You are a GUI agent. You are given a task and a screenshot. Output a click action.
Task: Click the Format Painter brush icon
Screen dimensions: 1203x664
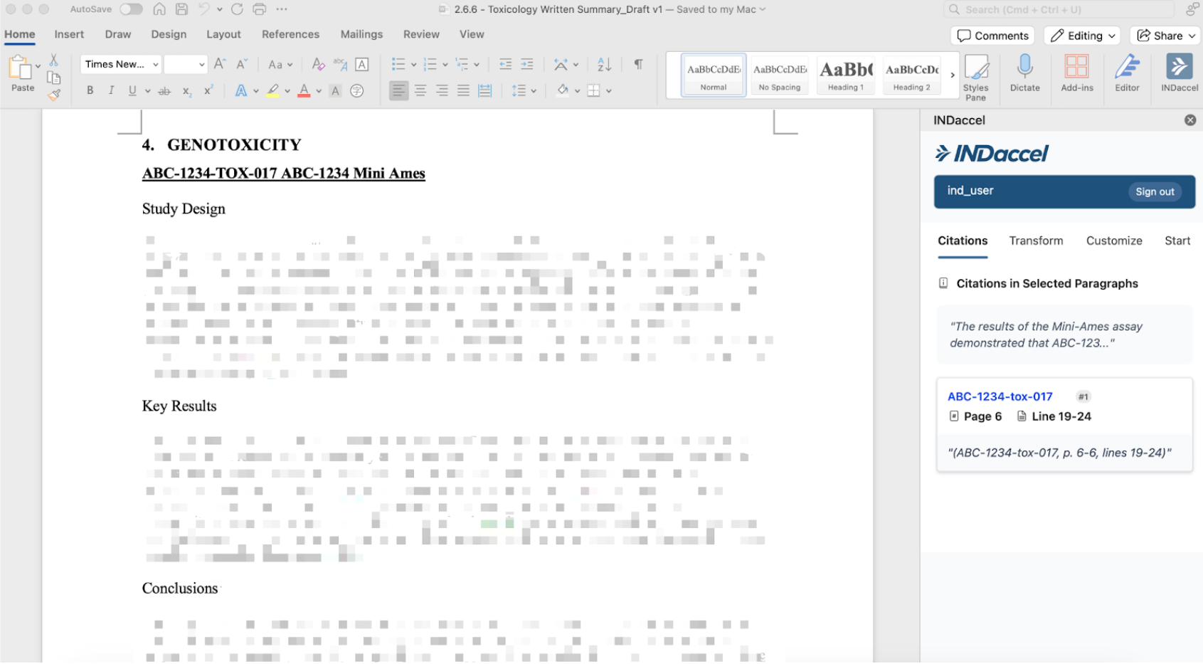54,95
